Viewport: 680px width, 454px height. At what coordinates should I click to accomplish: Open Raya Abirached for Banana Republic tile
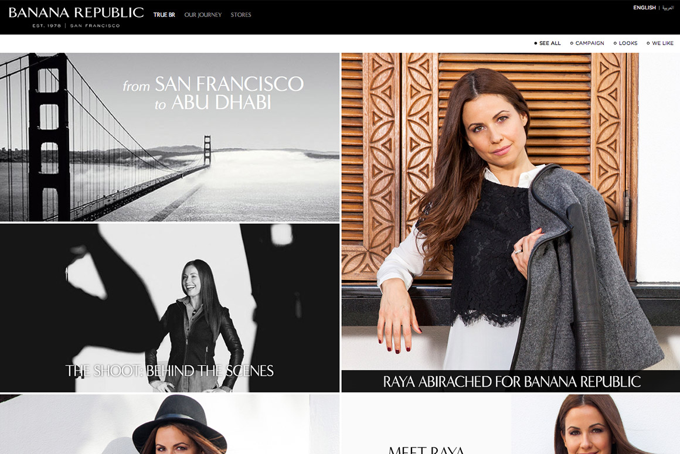[511, 223]
